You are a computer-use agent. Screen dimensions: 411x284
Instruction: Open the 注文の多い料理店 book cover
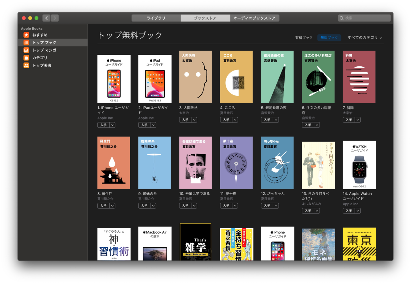coord(318,77)
